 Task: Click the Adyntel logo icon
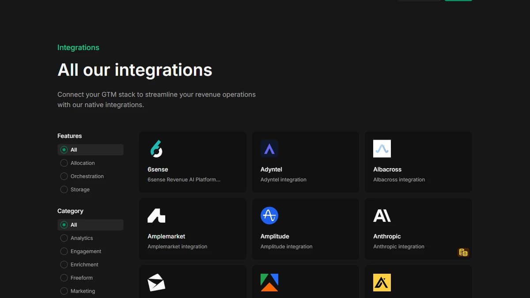[x=269, y=148]
